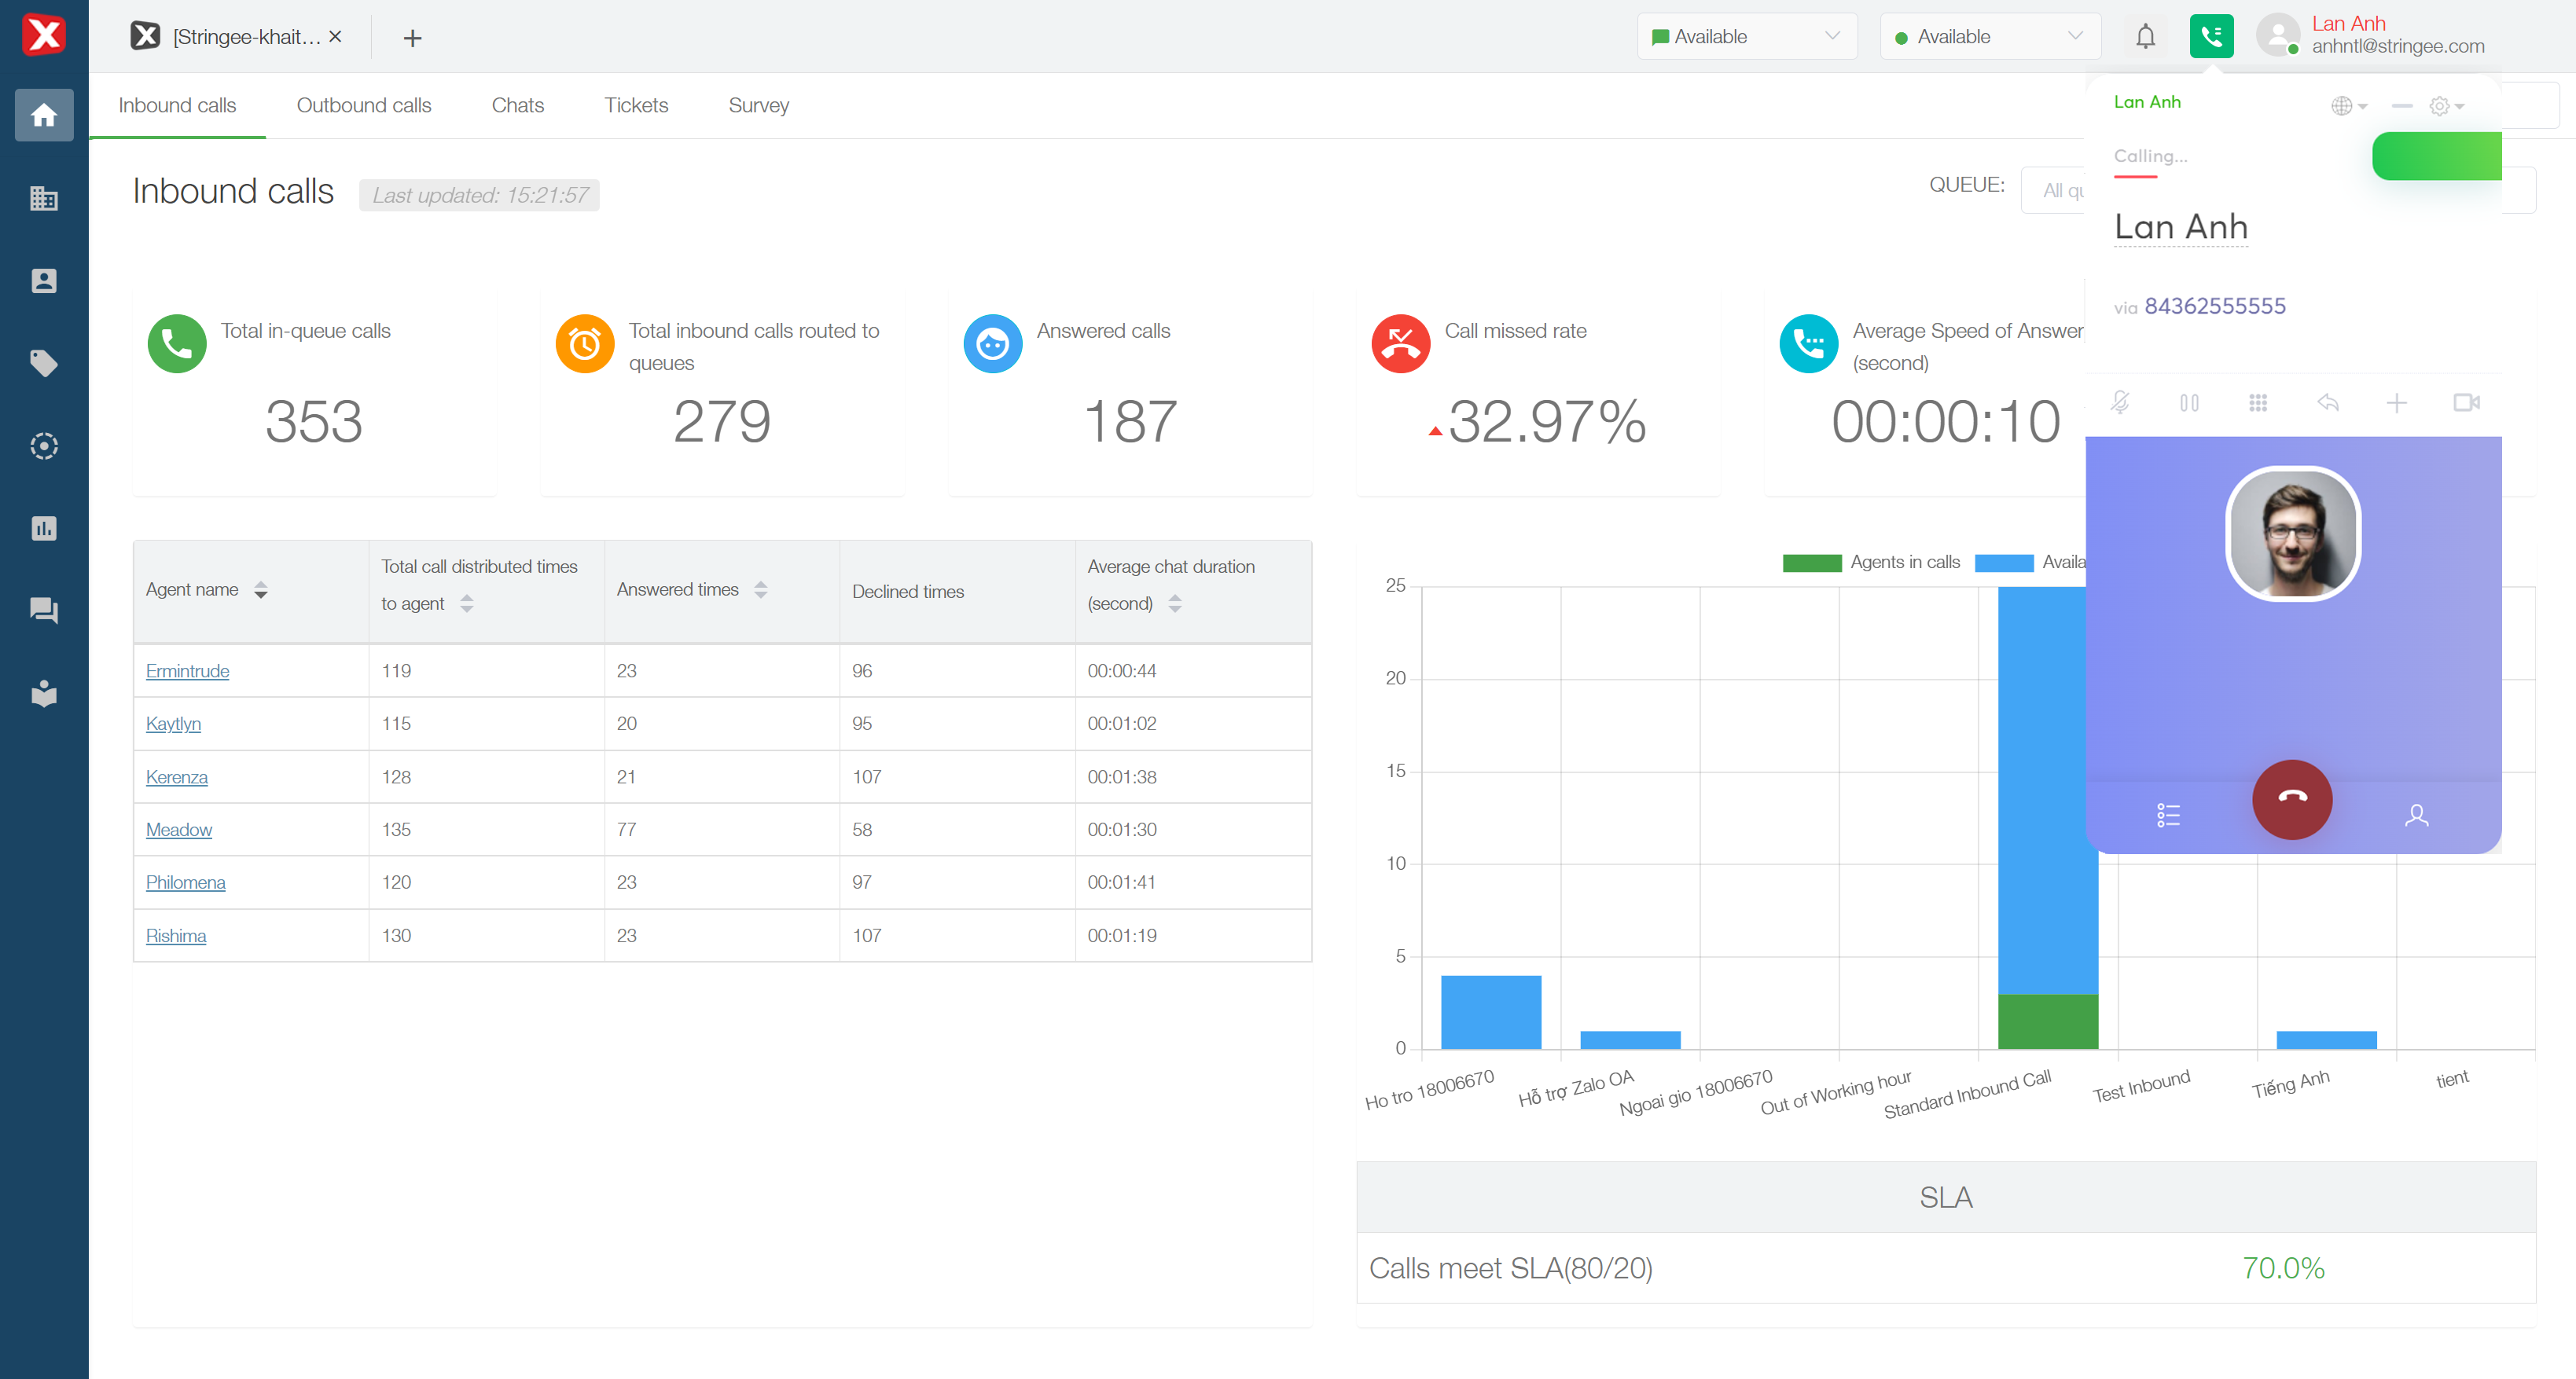This screenshot has width=2576, height=1379.
Task: Expand the call status Available dropdown
Action: point(1989,37)
